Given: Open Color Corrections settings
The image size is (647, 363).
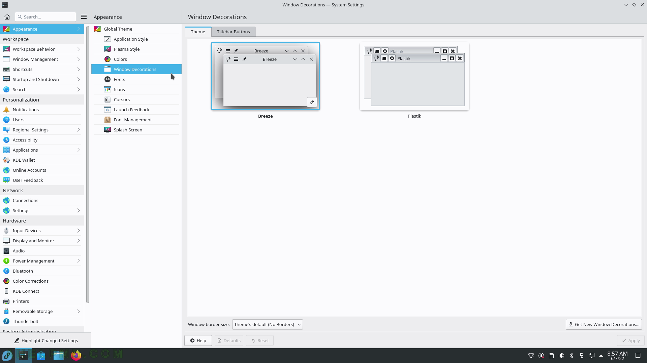Looking at the screenshot, I should 42,281.
